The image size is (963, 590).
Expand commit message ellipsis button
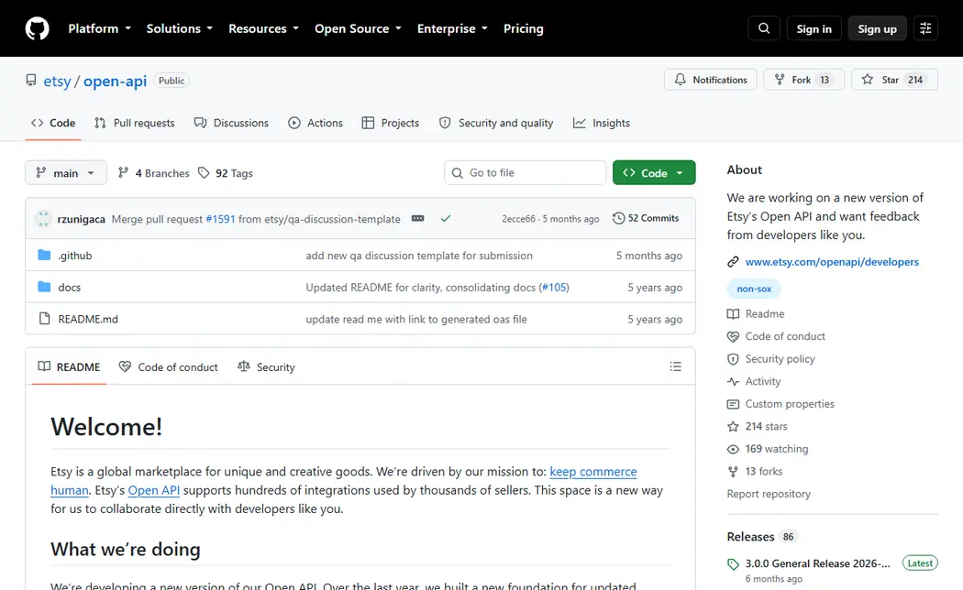pos(417,218)
